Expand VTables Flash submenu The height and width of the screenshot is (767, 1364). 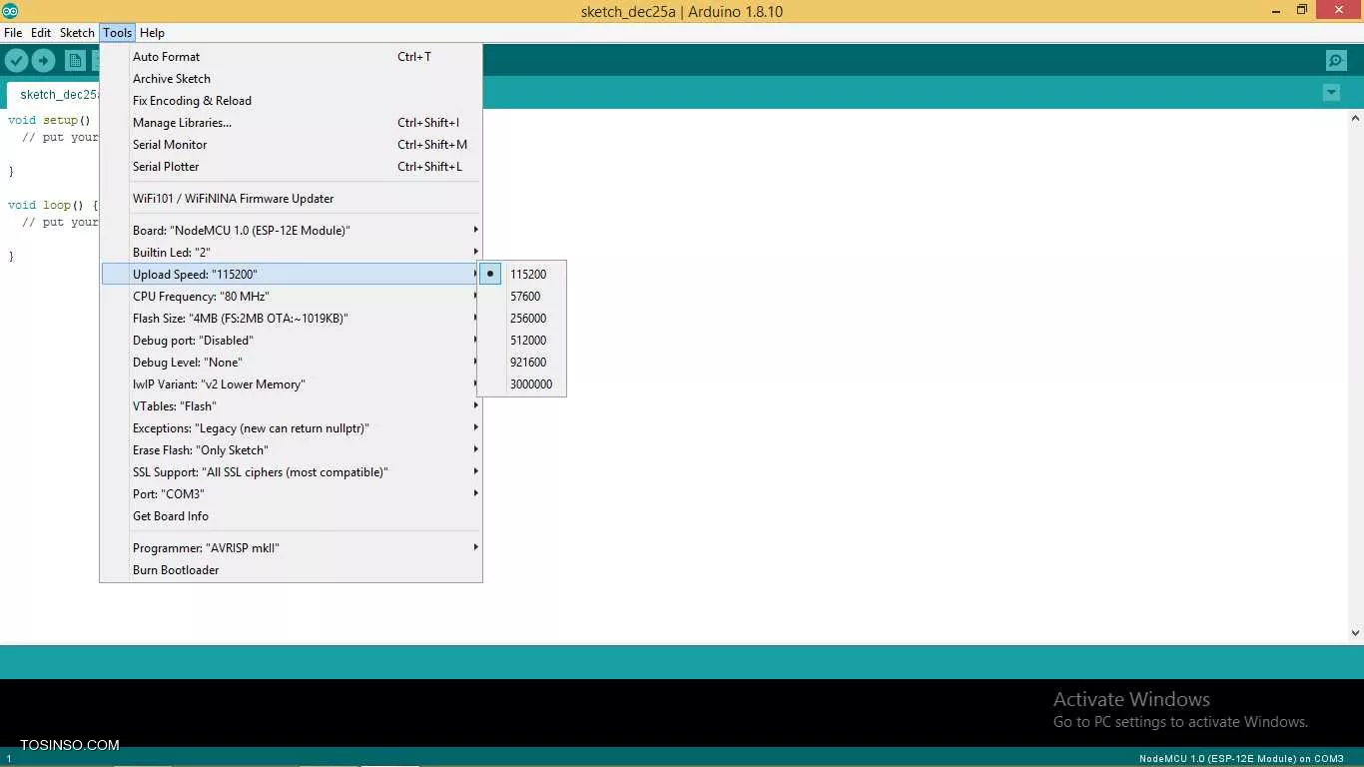point(292,406)
